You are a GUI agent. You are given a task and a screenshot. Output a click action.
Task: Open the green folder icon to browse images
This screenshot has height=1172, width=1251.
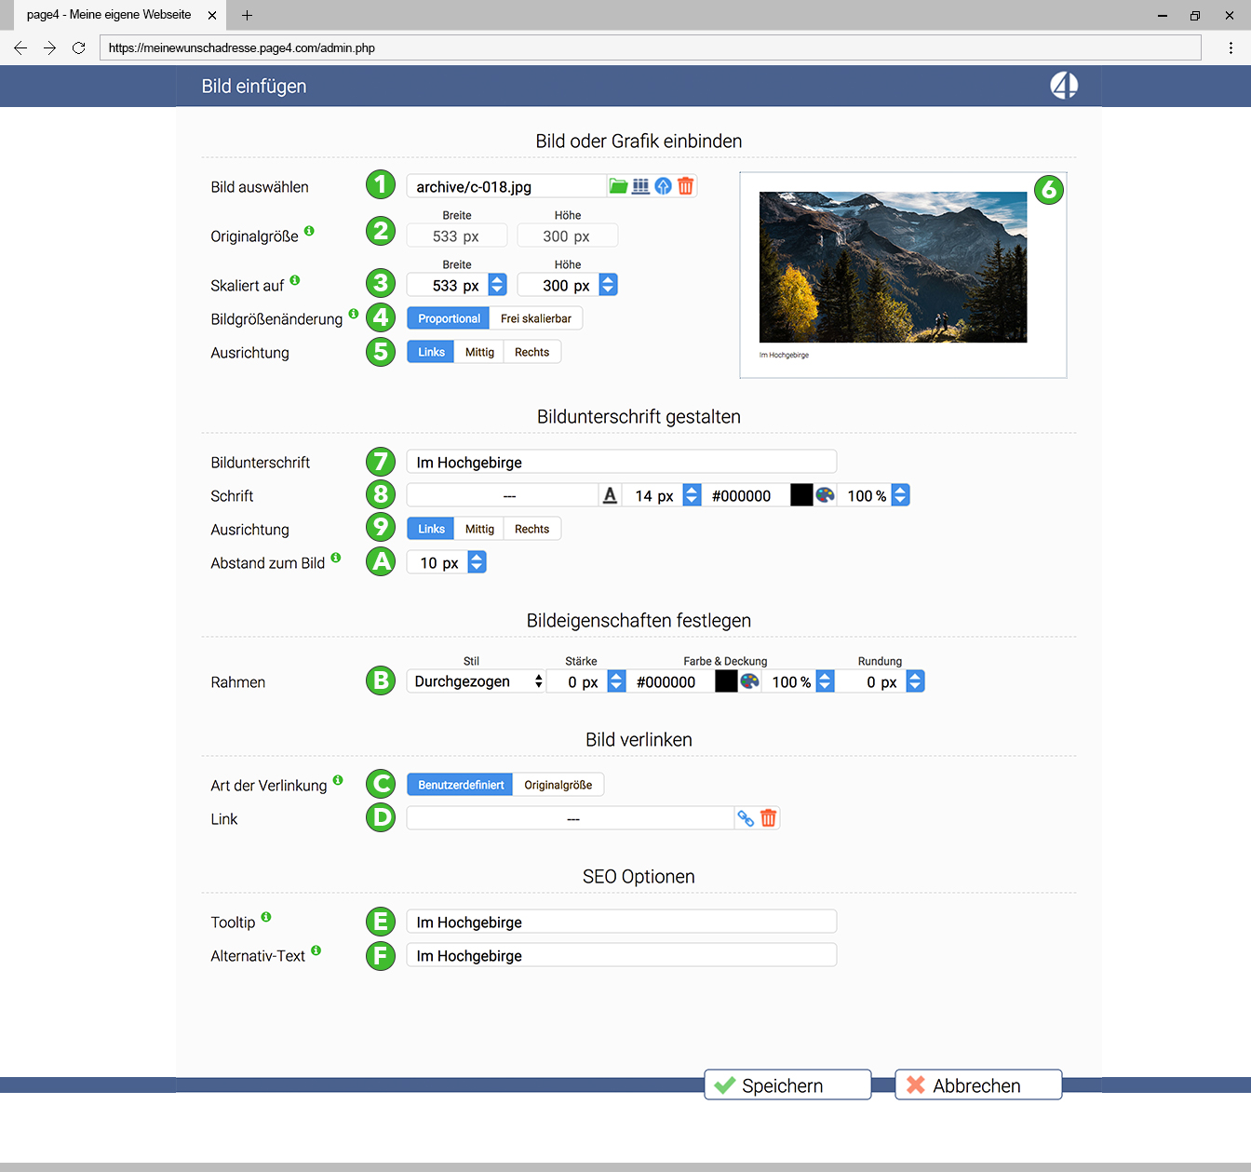[x=618, y=186]
